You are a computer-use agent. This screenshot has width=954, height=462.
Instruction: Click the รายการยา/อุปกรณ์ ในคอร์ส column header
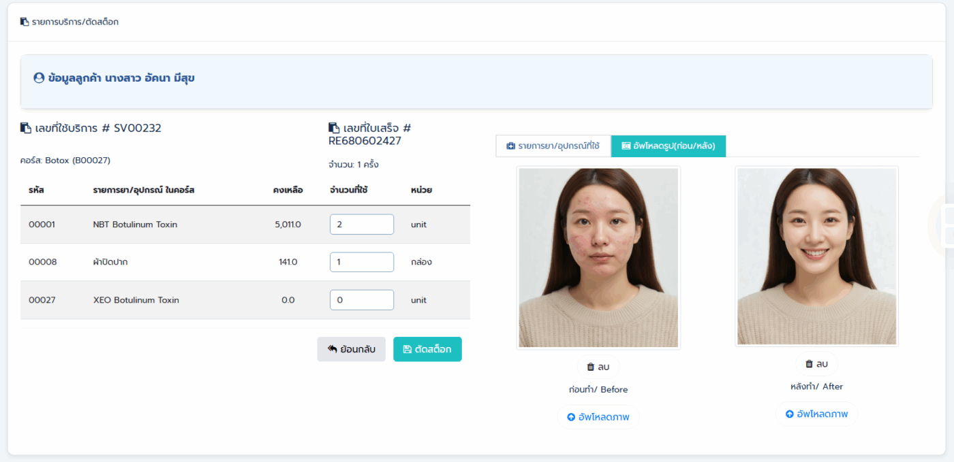pos(144,190)
